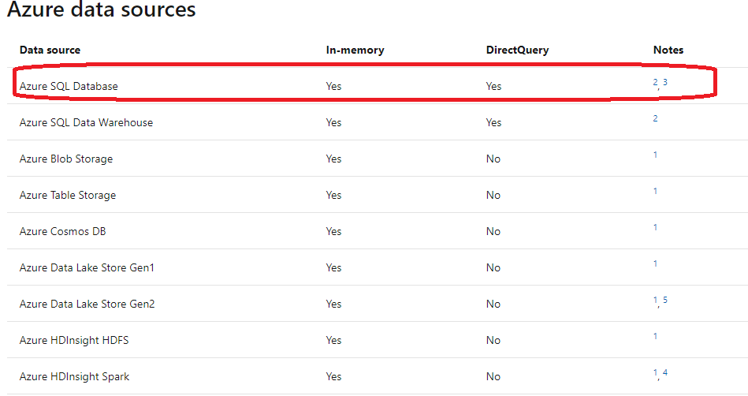The width and height of the screenshot is (748, 396).
Task: Open footnote 2 link for Azure SQL Database
Action: click(655, 82)
